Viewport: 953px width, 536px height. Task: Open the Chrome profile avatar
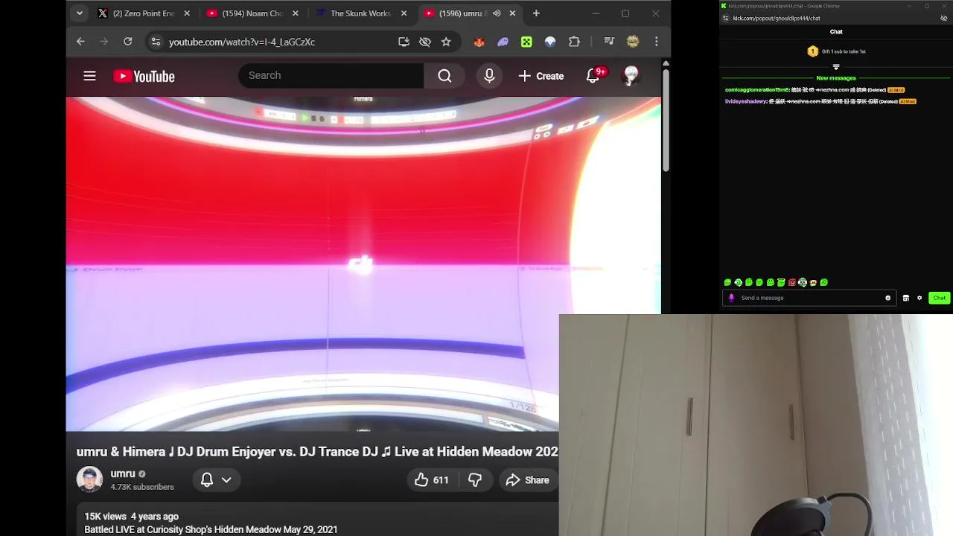(x=633, y=42)
